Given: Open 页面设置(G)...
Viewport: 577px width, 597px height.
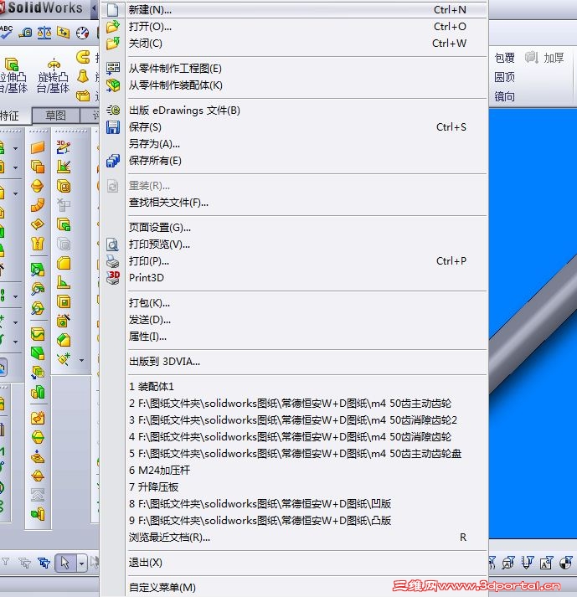Looking at the screenshot, I should click(295, 228).
